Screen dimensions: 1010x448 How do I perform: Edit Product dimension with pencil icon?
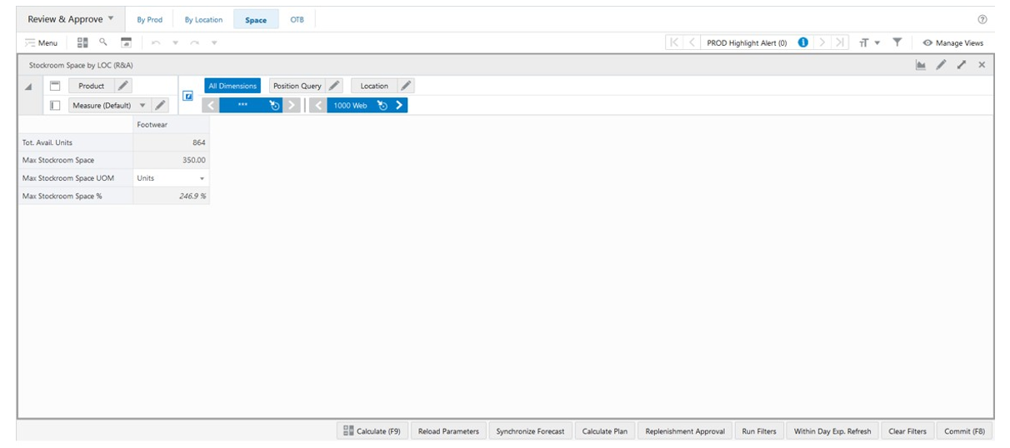coord(122,86)
